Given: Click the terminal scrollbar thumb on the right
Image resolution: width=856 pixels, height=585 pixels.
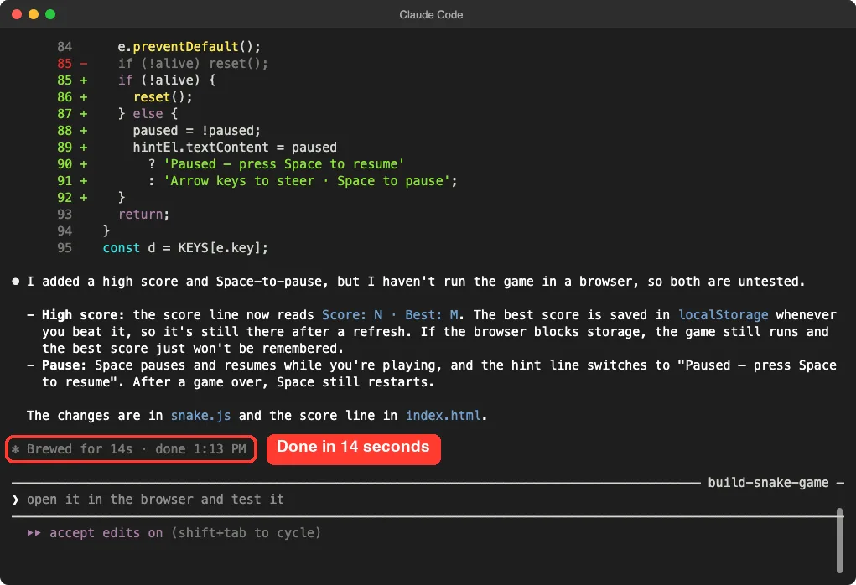Looking at the screenshot, I should click(x=839, y=541).
